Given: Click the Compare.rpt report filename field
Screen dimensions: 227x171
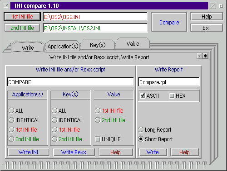Looking at the screenshot, I should pyautogui.click(x=169, y=82).
